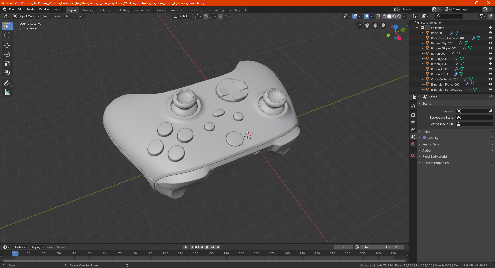The width and height of the screenshot is (495, 268).
Task: Open Active Tool properties tab icon
Action: point(413,106)
